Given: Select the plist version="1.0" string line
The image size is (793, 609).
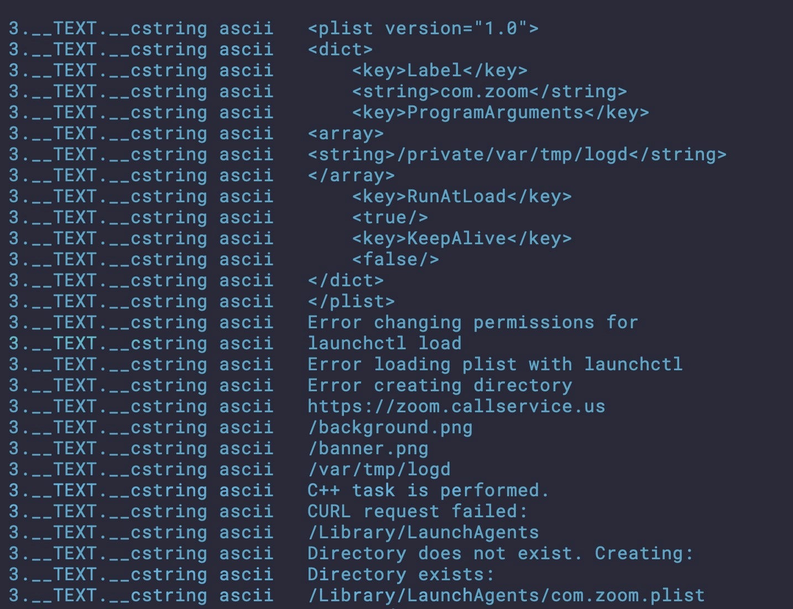Looking at the screenshot, I should point(423,29).
